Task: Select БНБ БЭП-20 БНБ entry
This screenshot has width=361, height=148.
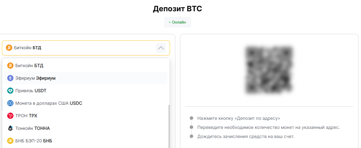Action: point(85,140)
